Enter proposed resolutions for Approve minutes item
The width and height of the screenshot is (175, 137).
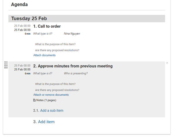(x=57, y=90)
